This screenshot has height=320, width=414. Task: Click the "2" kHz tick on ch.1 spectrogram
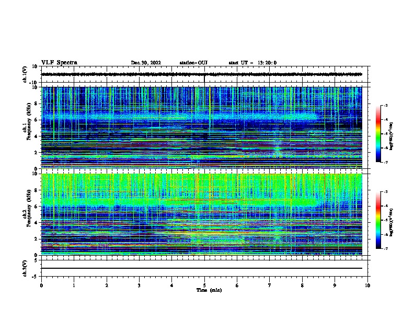(x=36, y=152)
